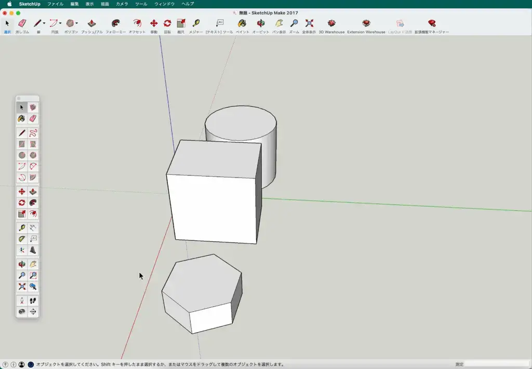Open the Apple menu

[9, 4]
